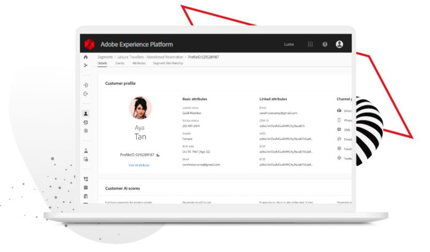
Task: Select the Profiles person icon in sidebar
Action: (x=85, y=114)
